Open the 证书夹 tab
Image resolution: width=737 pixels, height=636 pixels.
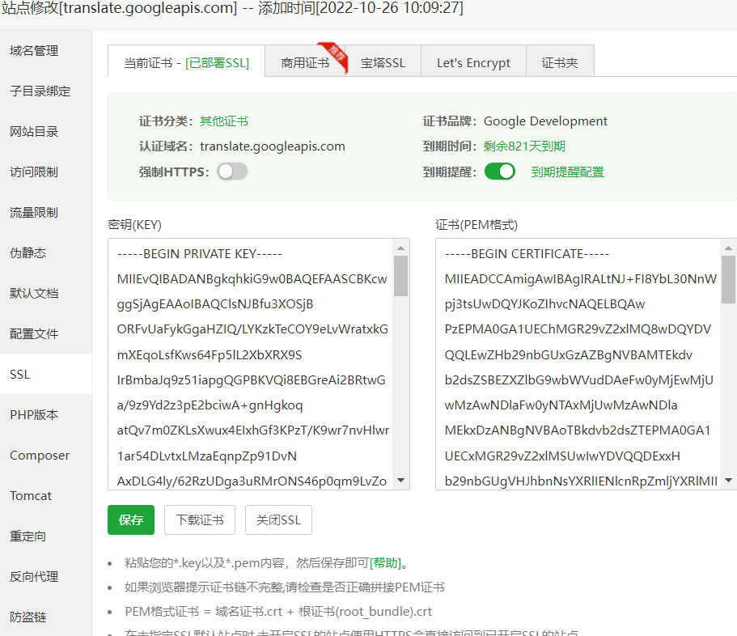click(x=559, y=61)
